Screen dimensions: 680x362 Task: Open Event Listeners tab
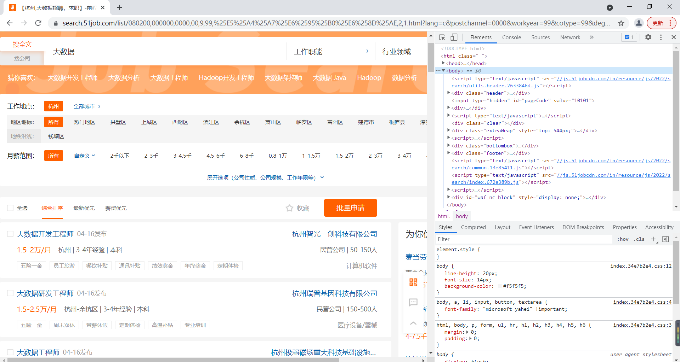[536, 227]
